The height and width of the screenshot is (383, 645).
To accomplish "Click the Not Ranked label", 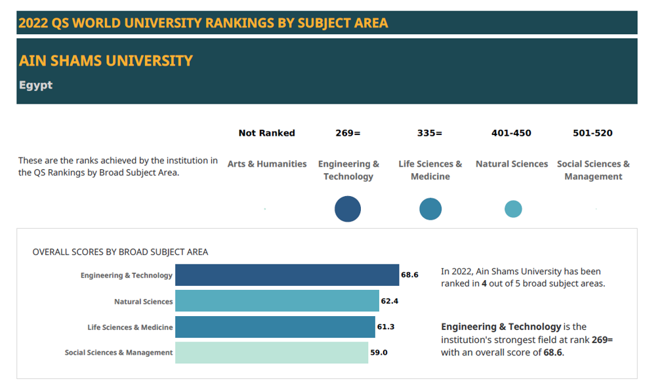I will (267, 133).
